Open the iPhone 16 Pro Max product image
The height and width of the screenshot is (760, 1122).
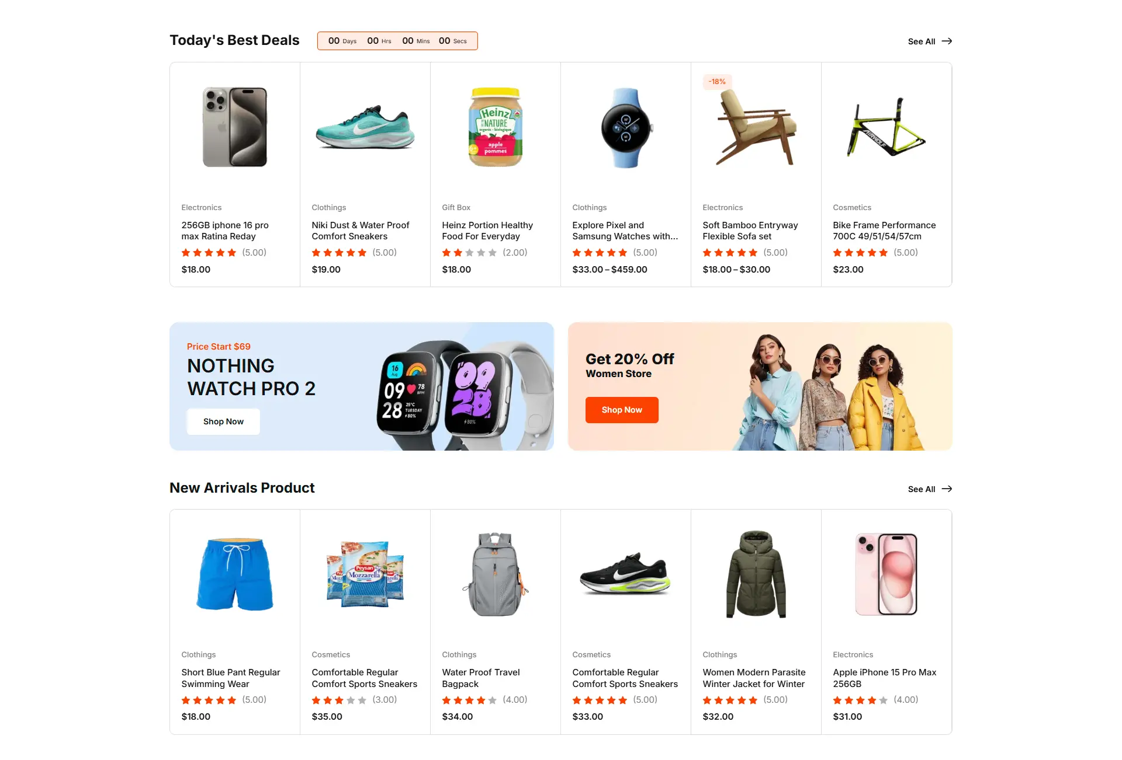(235, 127)
